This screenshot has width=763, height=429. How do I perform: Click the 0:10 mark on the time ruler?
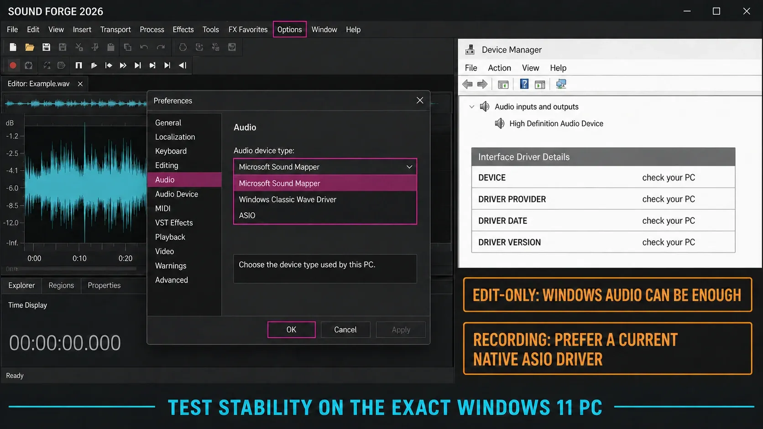coord(79,258)
